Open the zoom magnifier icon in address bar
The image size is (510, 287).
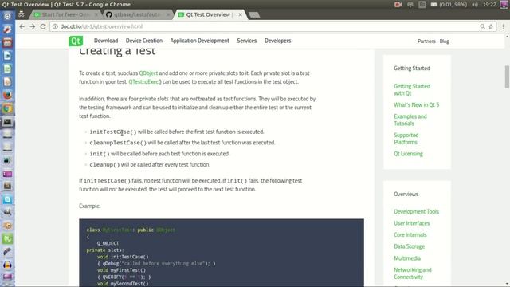tap(482, 26)
